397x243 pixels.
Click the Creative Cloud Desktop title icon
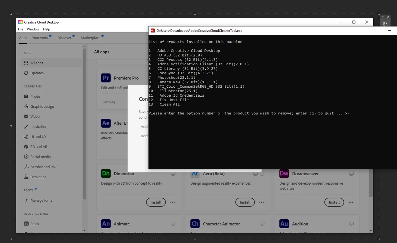pyautogui.click(x=20, y=22)
